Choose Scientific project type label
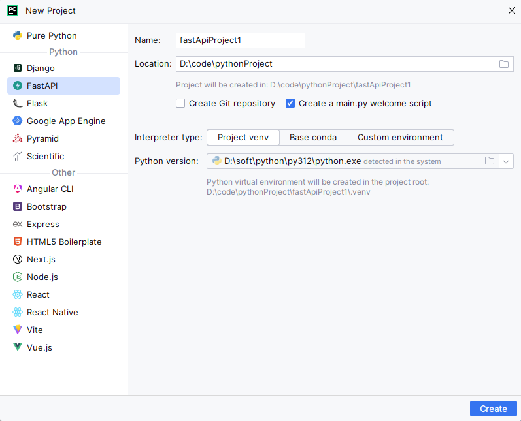Viewport: 521px width, 421px height. point(46,156)
